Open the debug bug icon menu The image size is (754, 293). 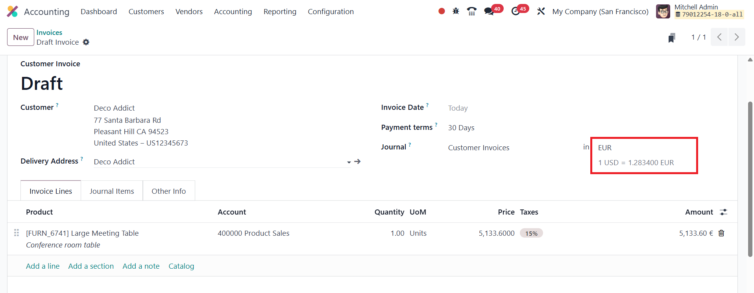(456, 11)
